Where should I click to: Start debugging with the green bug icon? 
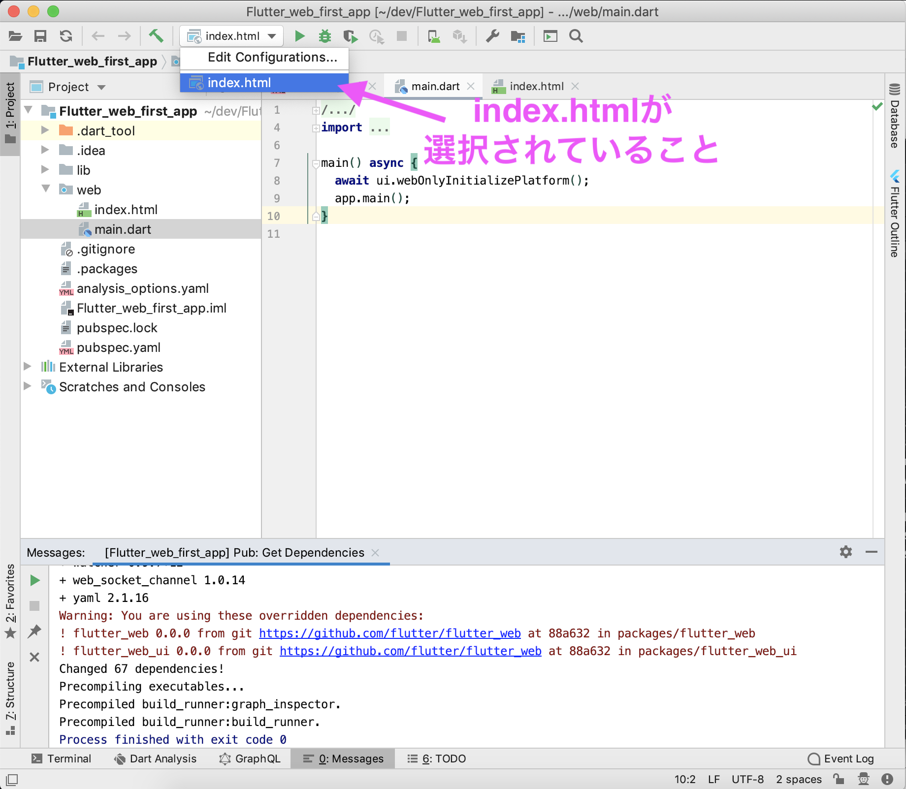[x=325, y=36]
